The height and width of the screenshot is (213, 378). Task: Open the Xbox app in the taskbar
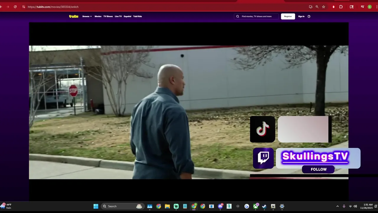point(255,206)
